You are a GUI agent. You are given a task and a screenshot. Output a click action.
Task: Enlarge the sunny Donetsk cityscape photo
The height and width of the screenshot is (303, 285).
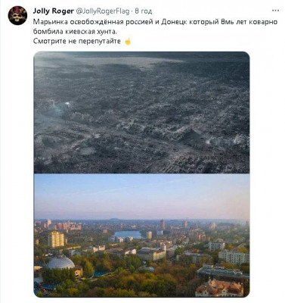(x=141, y=236)
